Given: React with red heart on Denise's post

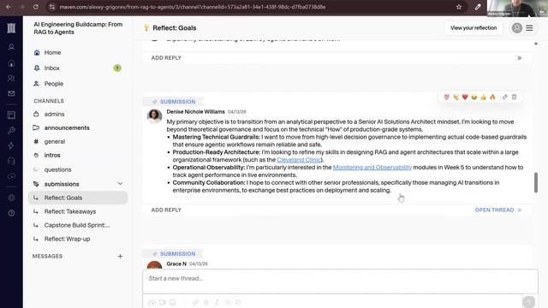Looking at the screenshot, I should point(465,97).
